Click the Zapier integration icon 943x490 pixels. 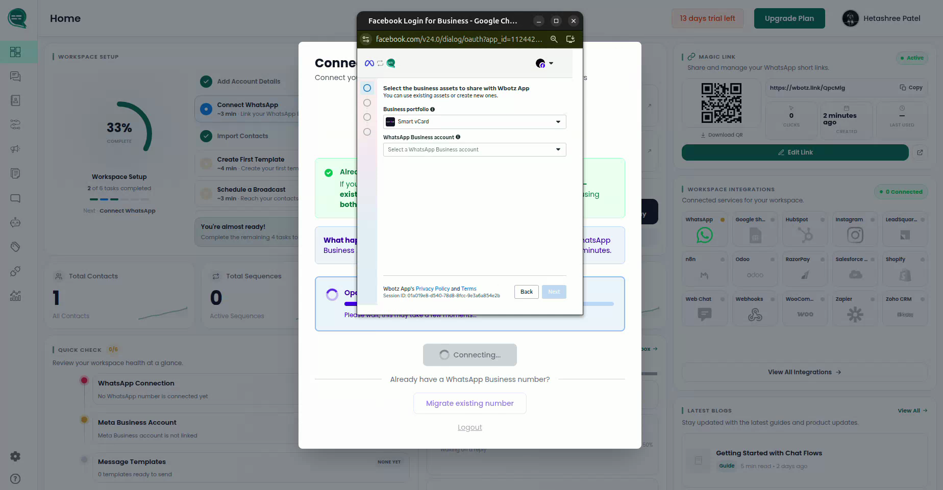coord(855,315)
